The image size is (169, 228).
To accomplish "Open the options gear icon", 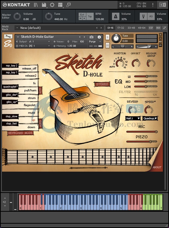I will coord(52,5).
